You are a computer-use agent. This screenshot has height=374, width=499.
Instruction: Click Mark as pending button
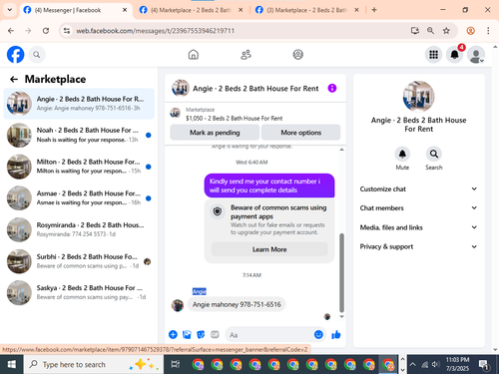click(x=215, y=133)
